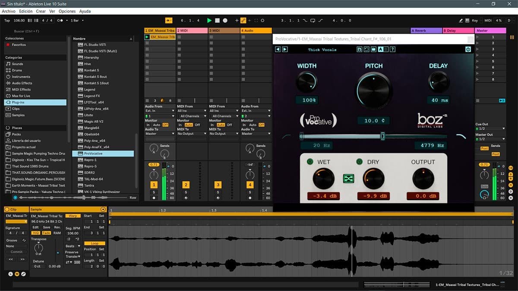Solo track 2 with its S button
Viewport: 518px width, 291px height.
click(x=186, y=192)
